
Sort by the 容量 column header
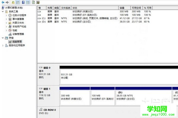tap(125, 8)
